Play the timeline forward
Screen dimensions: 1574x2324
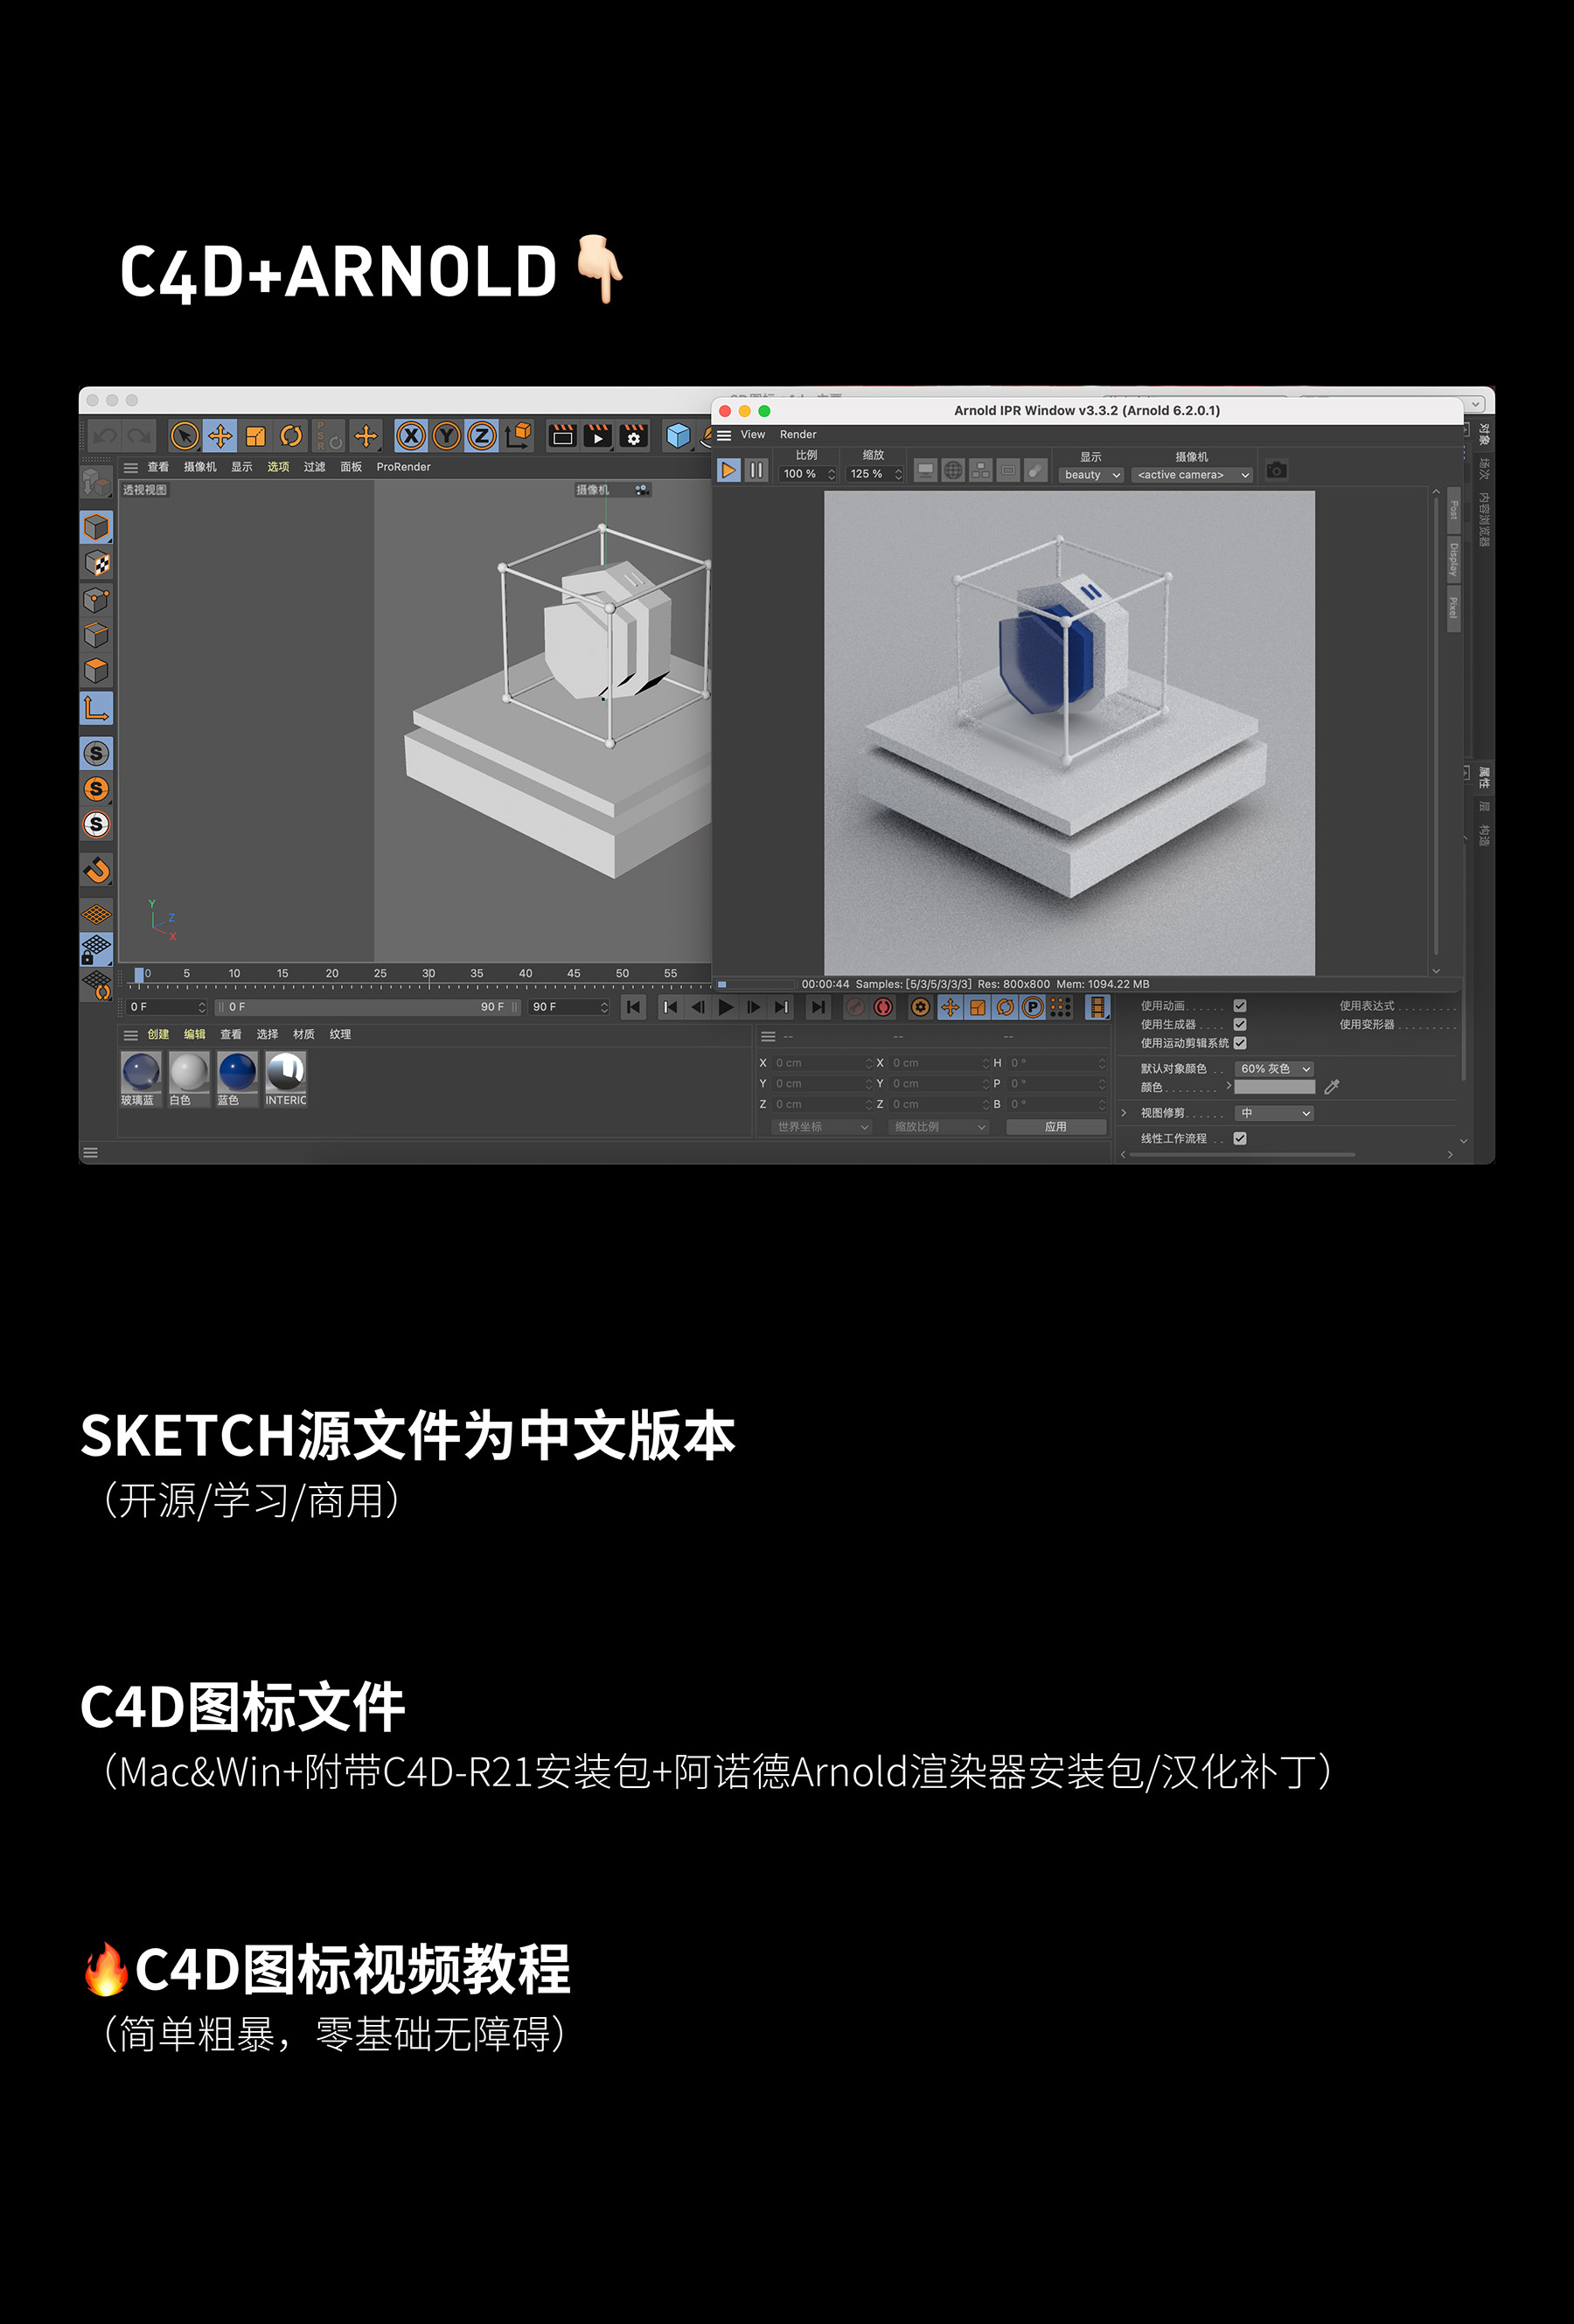coord(726,1007)
